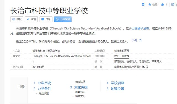Click the 现任领导 field label
Image resolution: width=177 pixels, height=104 pixels.
point(100,56)
